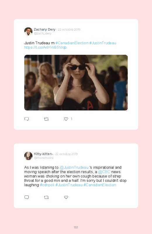Click the Zachary Dery display name

click(44, 29)
